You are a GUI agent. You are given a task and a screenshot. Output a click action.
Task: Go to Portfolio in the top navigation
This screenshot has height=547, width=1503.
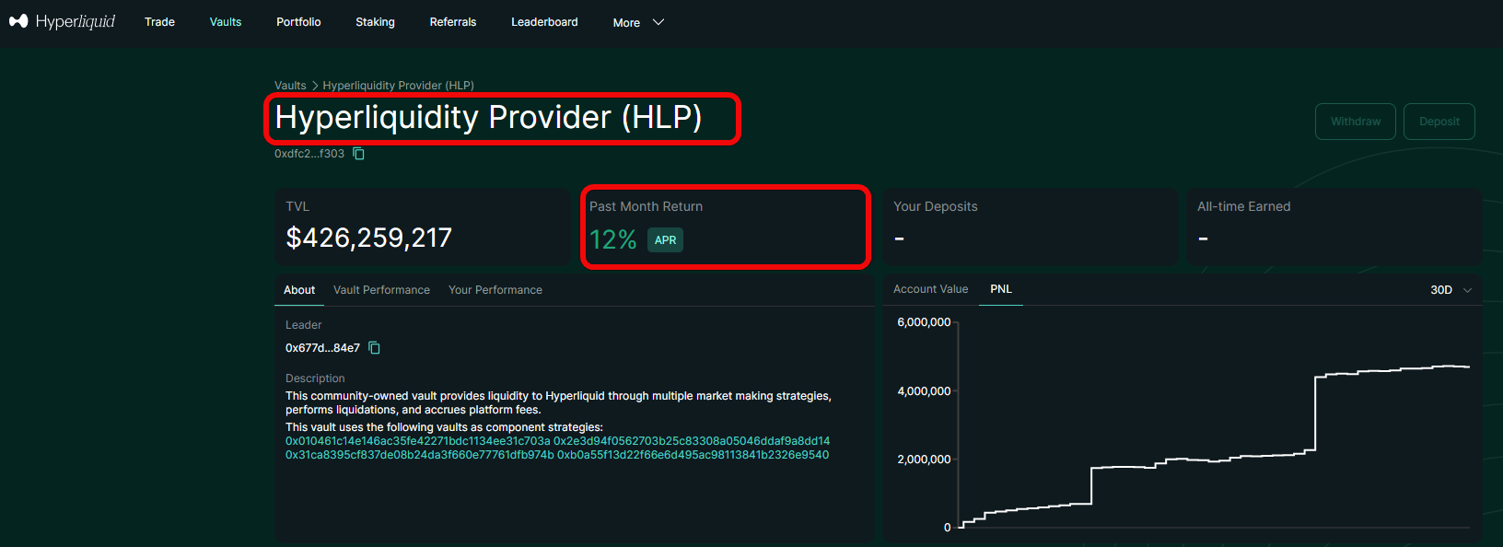pos(298,22)
